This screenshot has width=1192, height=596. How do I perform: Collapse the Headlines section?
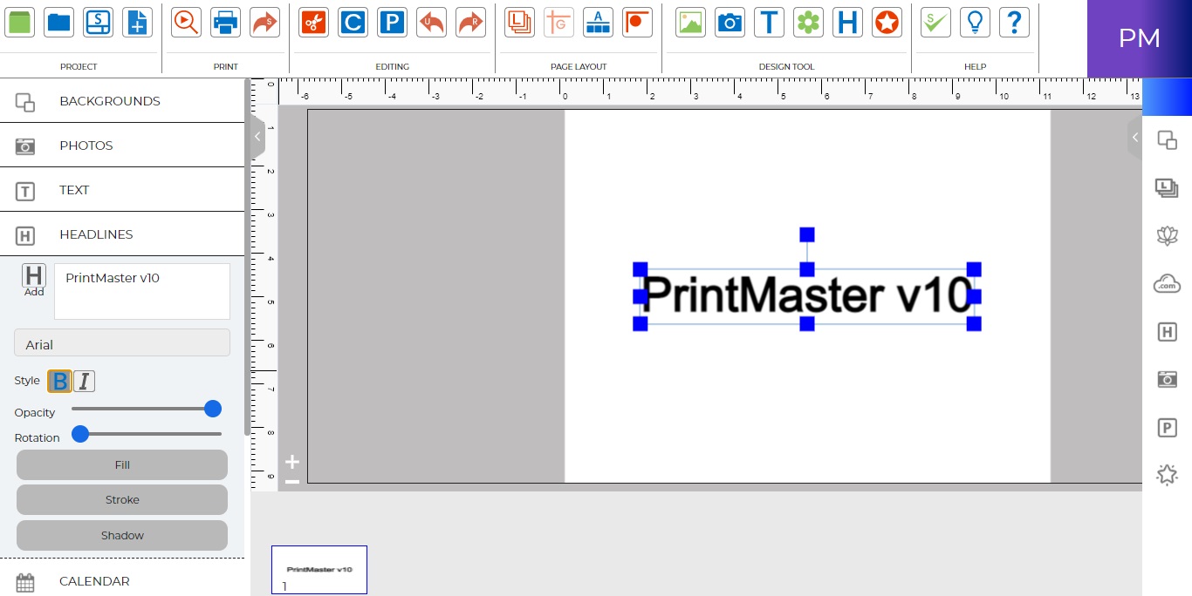pyautogui.click(x=122, y=234)
